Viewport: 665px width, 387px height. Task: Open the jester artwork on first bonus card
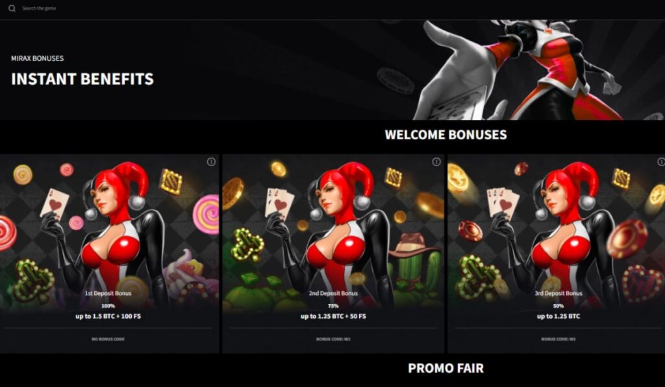coord(109,233)
